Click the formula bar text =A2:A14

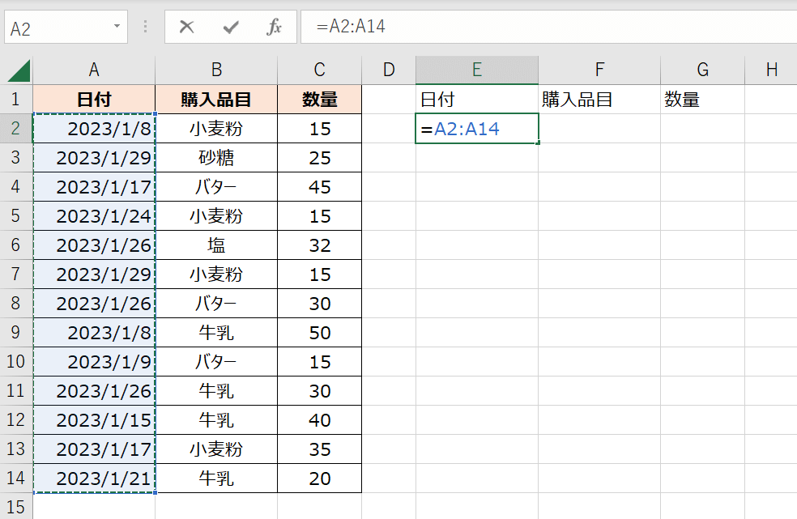(351, 27)
